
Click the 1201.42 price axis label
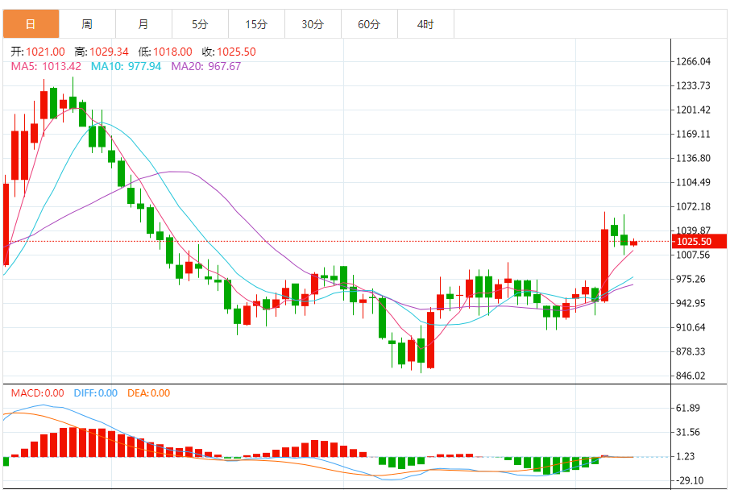tap(693, 110)
